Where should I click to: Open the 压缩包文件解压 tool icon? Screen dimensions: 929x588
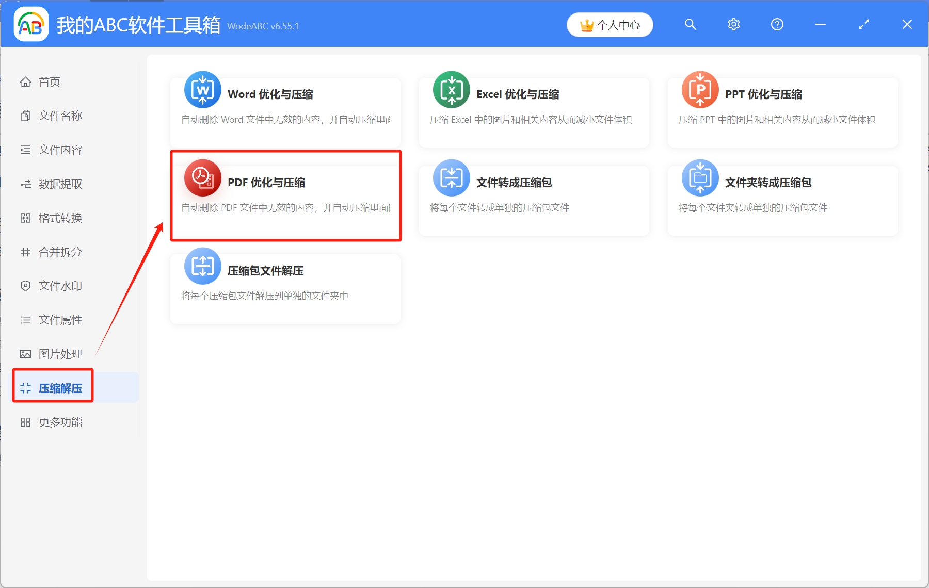(x=202, y=266)
